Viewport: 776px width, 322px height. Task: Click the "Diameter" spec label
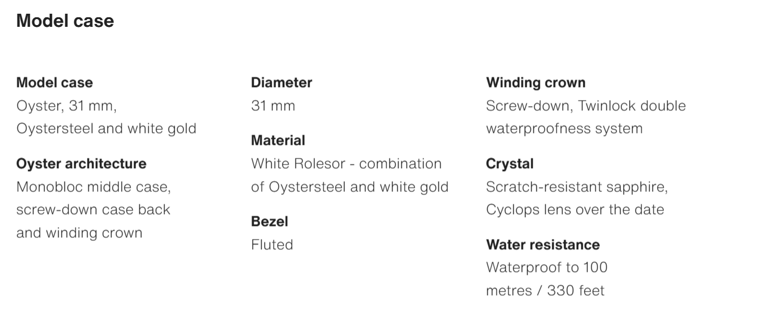[281, 82]
